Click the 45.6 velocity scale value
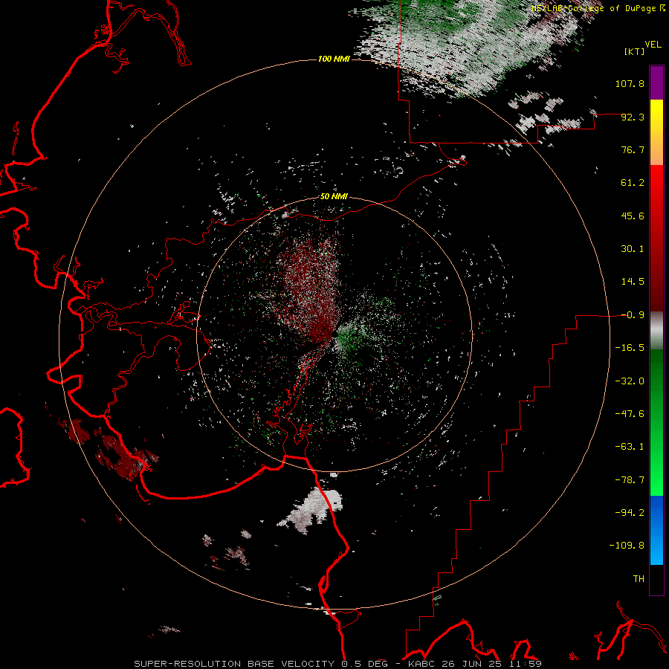Screen dimensions: 669x669 coord(633,216)
